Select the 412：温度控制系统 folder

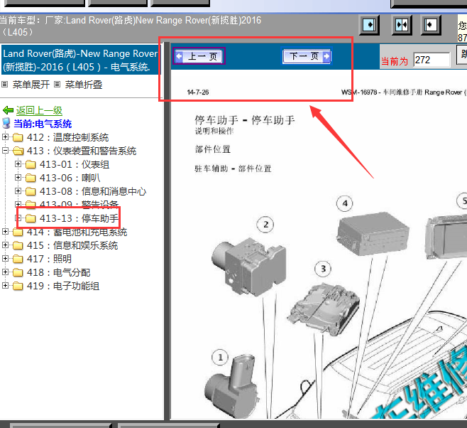pyautogui.click(x=67, y=137)
